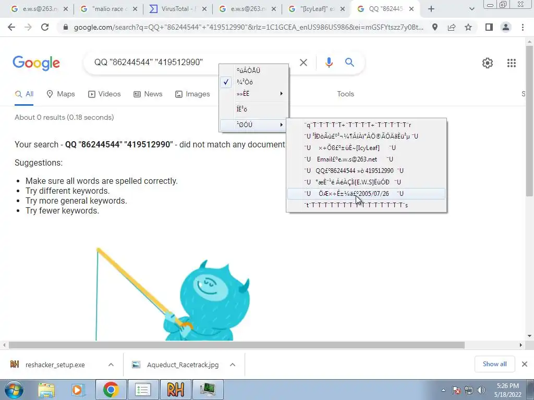The height and width of the screenshot is (400, 534).
Task: Close the VirusTotal tab
Action: [204, 9]
